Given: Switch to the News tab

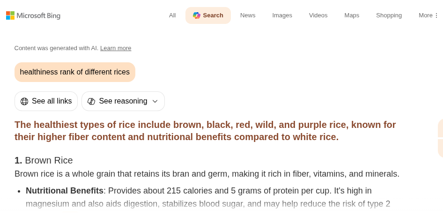Looking at the screenshot, I should [248, 15].
